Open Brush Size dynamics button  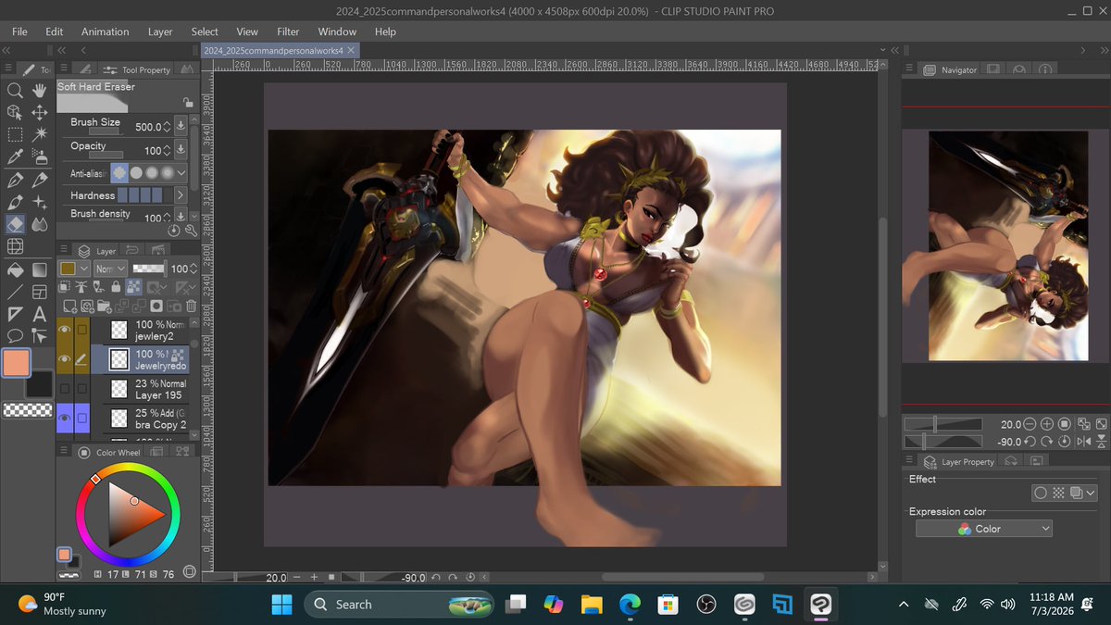pyautogui.click(x=181, y=126)
